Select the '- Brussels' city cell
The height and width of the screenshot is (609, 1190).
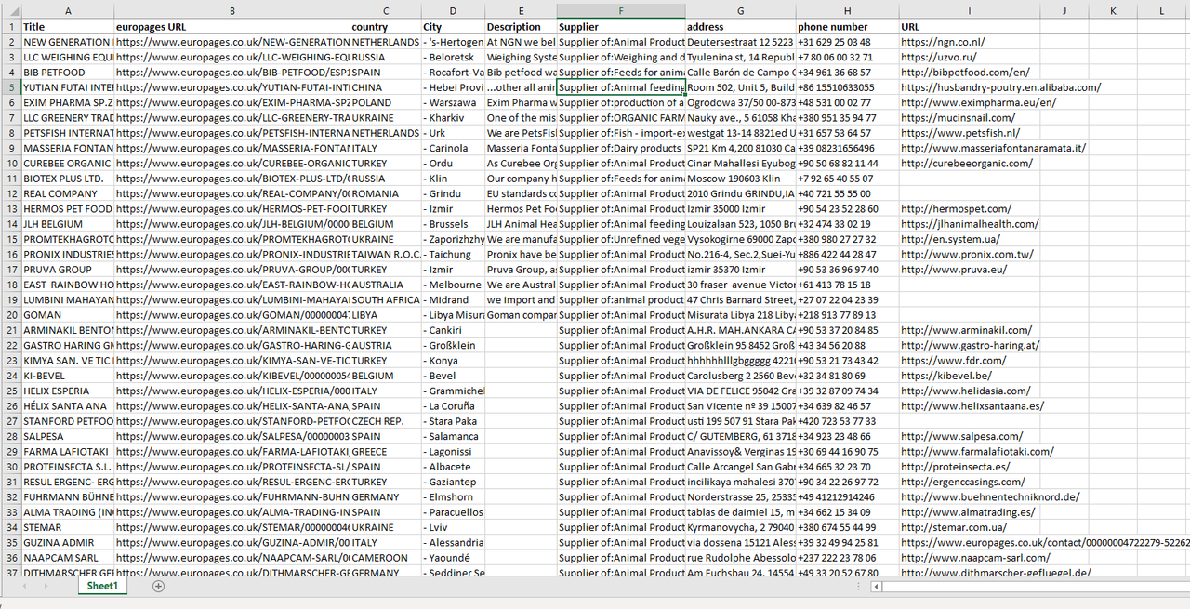(x=453, y=224)
